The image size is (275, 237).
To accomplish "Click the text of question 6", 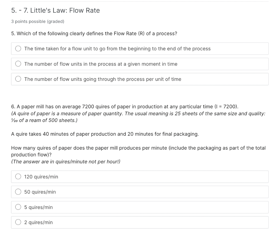I will pos(107,106).
